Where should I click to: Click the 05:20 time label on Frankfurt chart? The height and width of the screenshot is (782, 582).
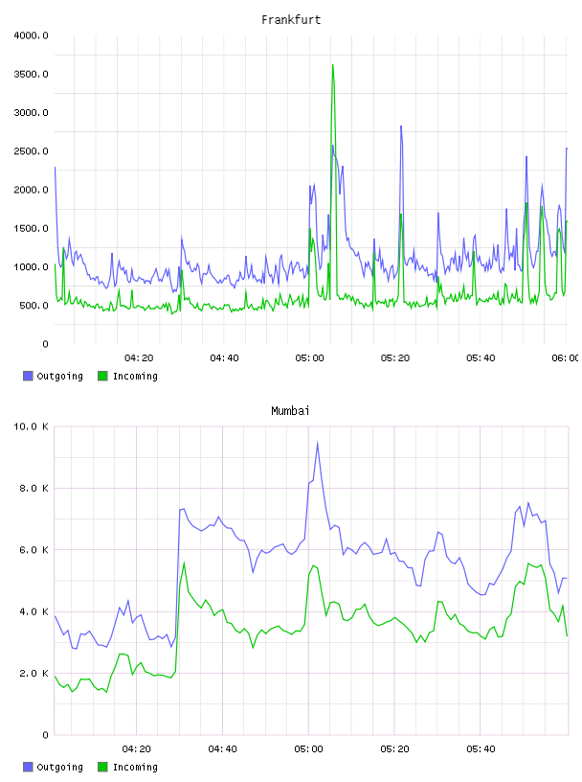[395, 358]
